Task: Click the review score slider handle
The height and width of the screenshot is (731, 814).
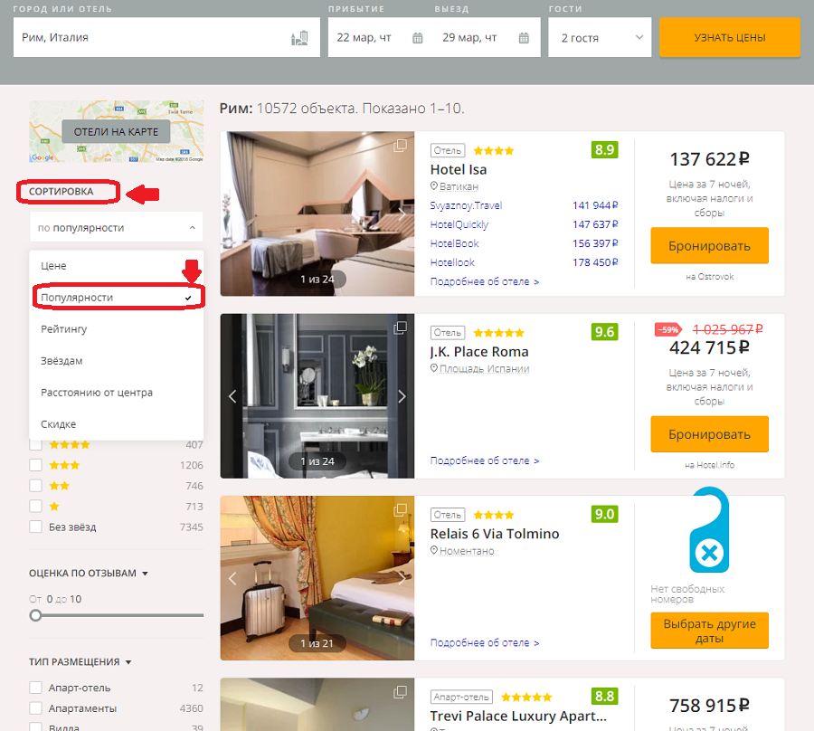Action: click(x=35, y=615)
